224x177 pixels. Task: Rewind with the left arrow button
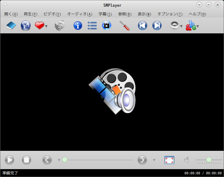tap(47, 160)
